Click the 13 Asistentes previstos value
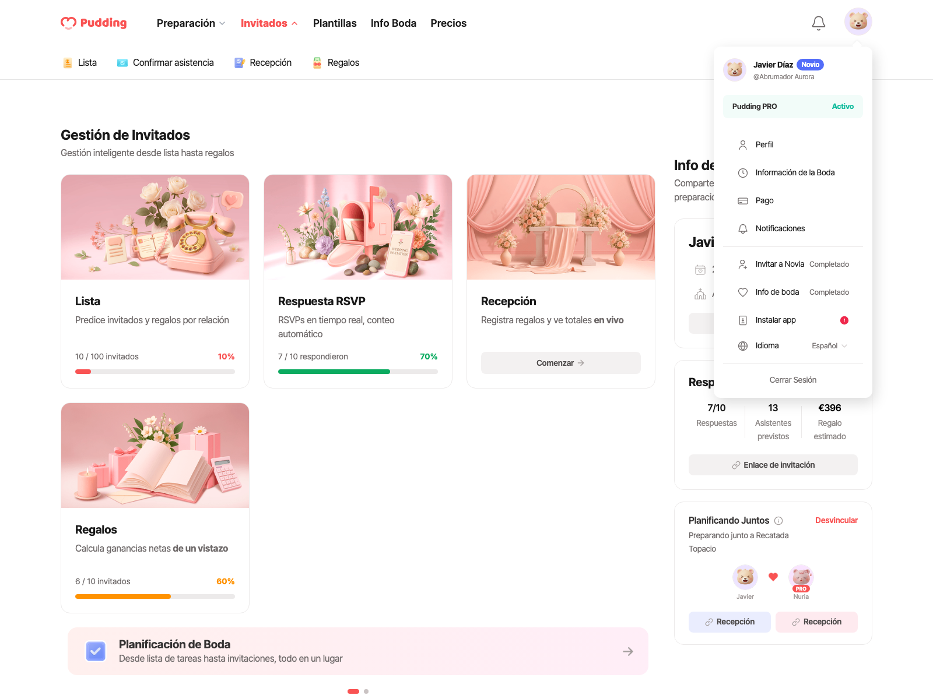Viewport: 933px width, 699px height. [x=773, y=408]
